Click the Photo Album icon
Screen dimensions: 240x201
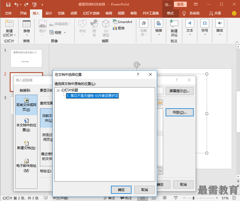tap(52, 32)
